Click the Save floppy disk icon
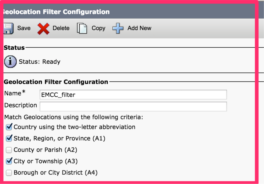The height and width of the screenshot is (184, 264). coord(9,28)
